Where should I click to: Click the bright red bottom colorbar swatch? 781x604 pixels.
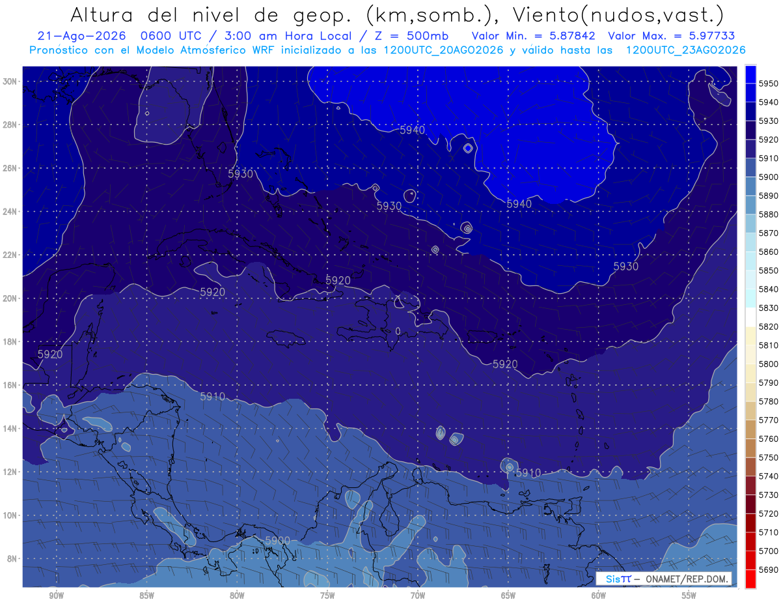coord(750,579)
